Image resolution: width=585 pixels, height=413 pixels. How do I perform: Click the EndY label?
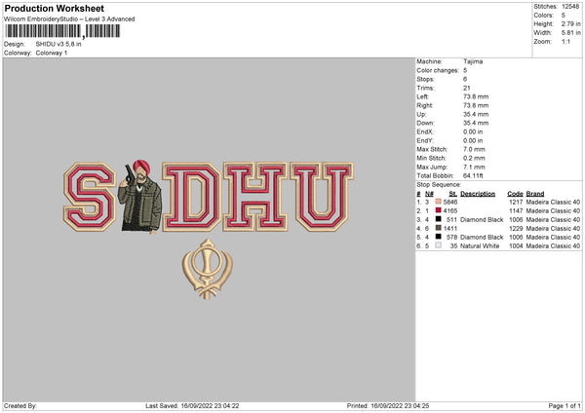tap(425, 140)
